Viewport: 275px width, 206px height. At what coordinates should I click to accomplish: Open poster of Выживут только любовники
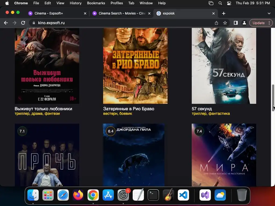47,66
